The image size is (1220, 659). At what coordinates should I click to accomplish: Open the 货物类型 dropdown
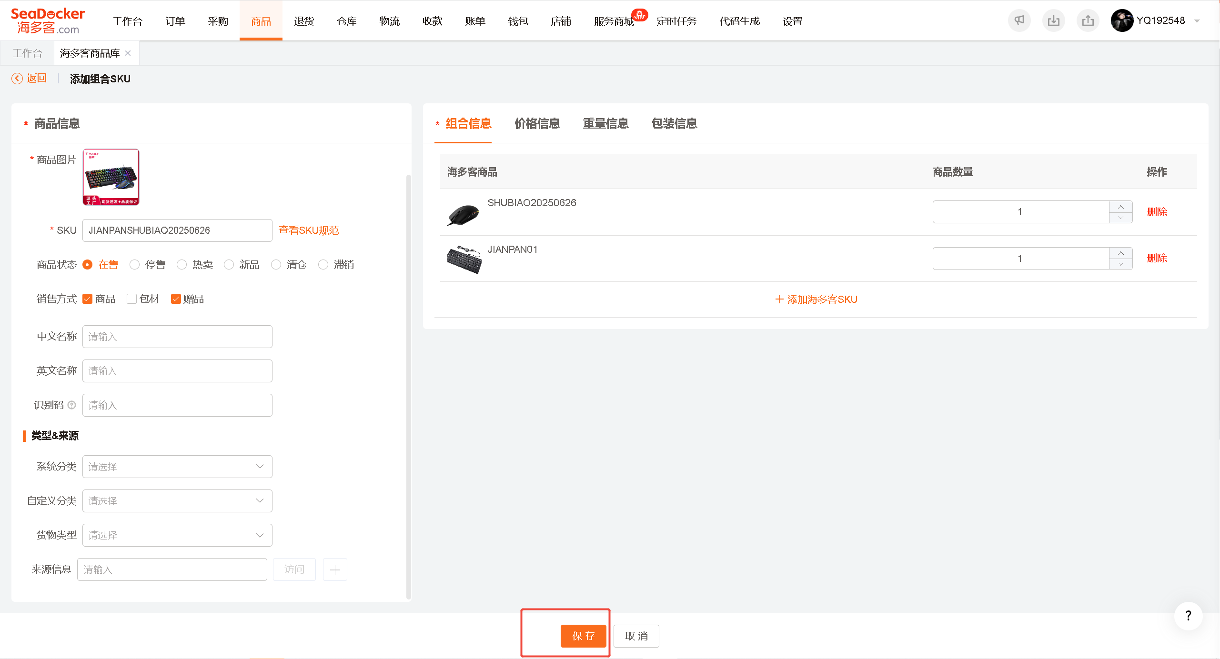tap(177, 535)
